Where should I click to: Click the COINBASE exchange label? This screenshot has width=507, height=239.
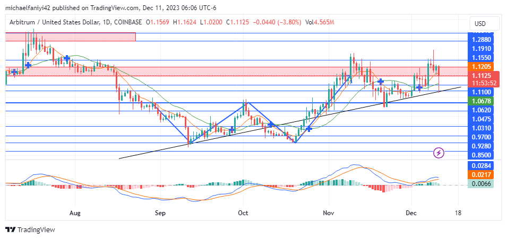click(x=127, y=22)
